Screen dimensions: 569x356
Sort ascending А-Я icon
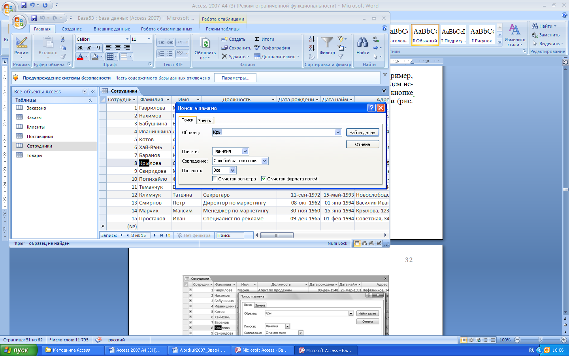tap(312, 39)
